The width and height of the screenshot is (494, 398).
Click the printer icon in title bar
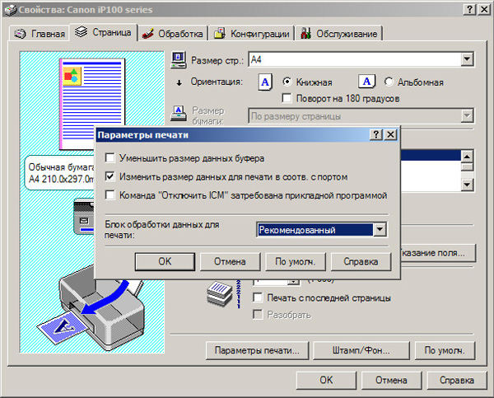pyautogui.click(x=10, y=10)
